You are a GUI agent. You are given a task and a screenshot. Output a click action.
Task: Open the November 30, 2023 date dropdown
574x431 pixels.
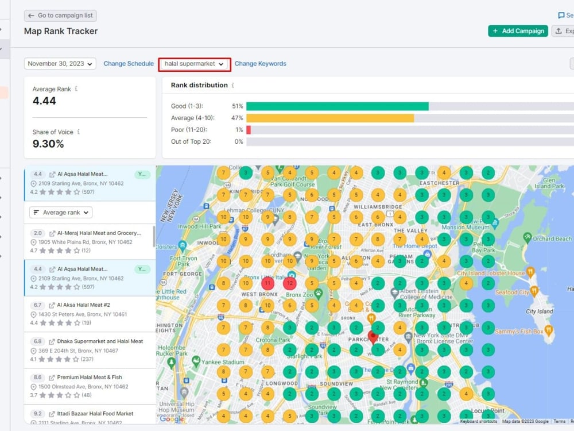click(x=60, y=63)
